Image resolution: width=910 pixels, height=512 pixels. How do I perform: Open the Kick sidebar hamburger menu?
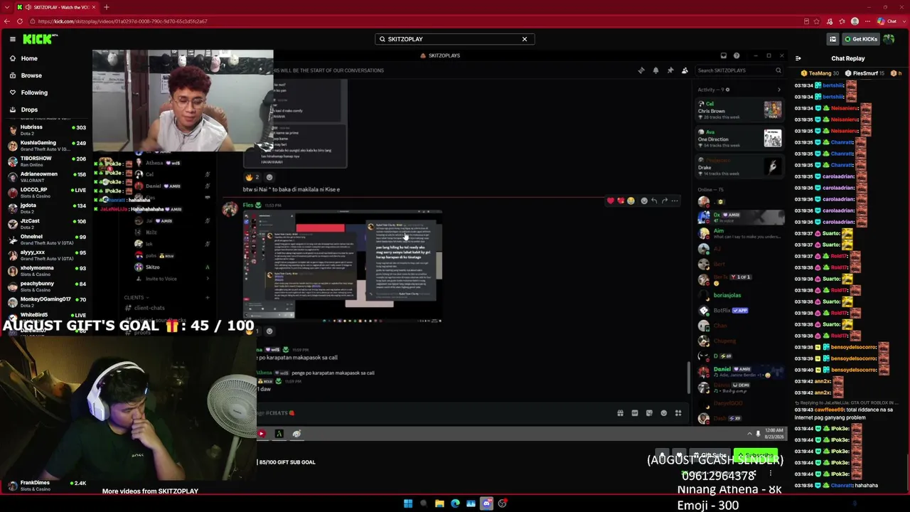click(x=13, y=39)
